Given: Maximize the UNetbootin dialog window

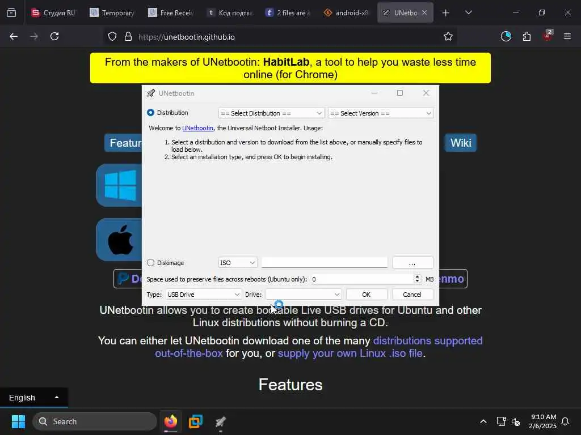Looking at the screenshot, I should 400,93.
